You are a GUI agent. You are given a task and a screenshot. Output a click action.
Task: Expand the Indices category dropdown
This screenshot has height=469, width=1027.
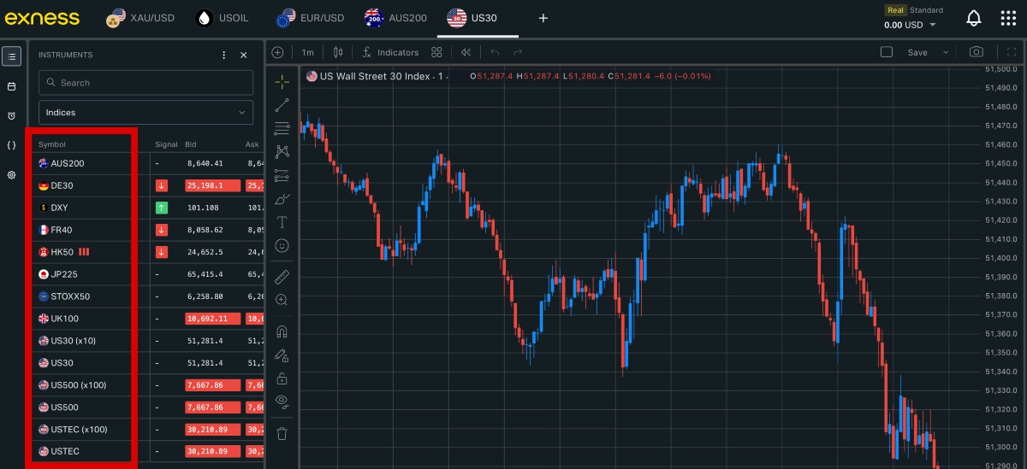click(145, 112)
